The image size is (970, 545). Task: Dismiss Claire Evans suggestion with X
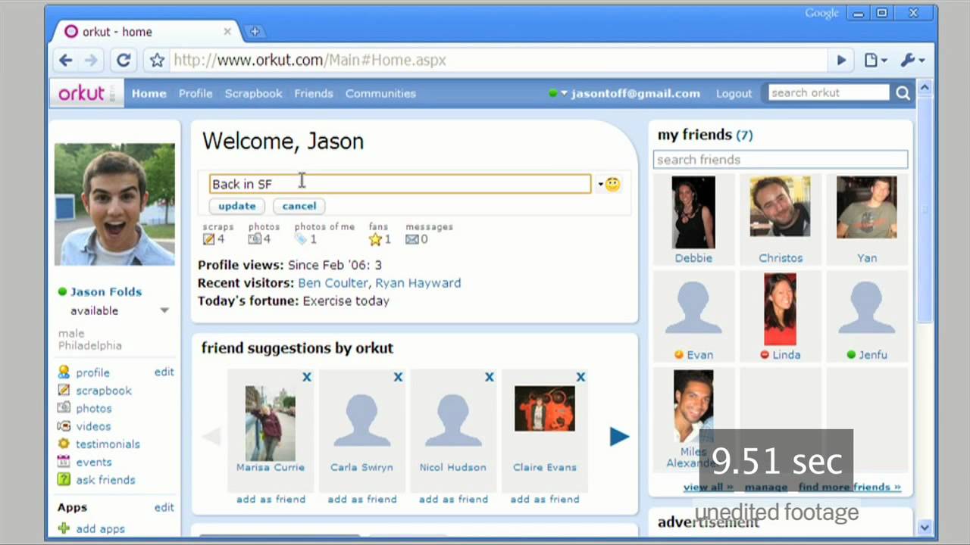(580, 377)
